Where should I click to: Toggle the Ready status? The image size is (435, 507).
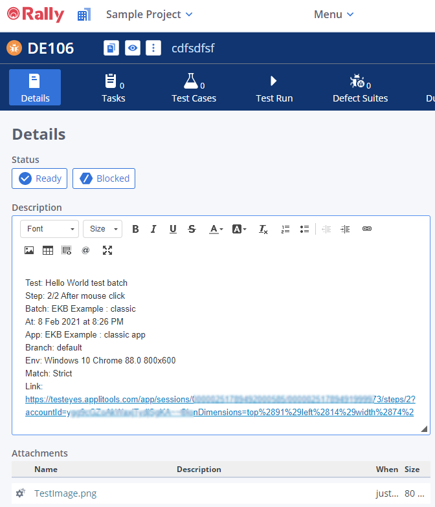(x=39, y=178)
